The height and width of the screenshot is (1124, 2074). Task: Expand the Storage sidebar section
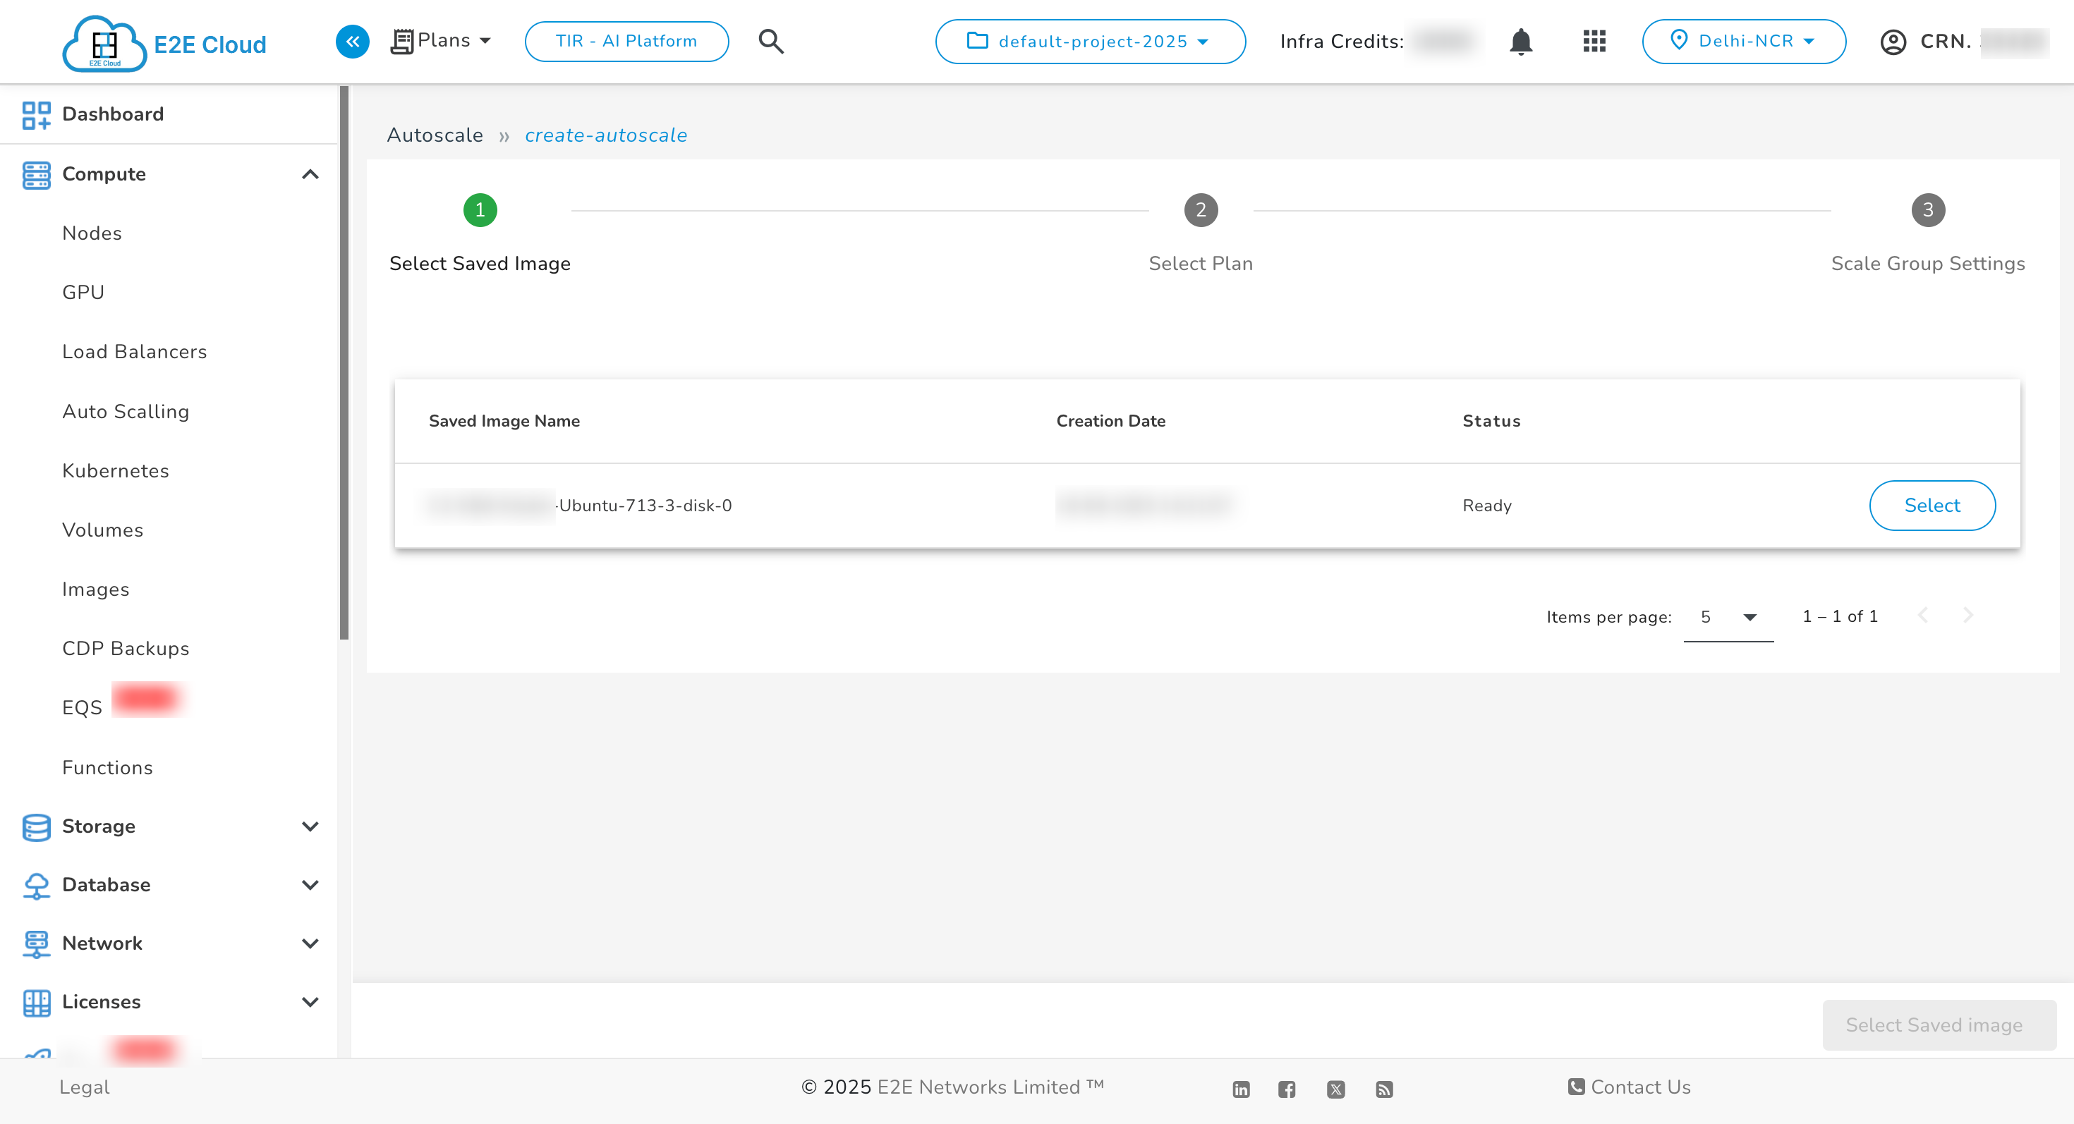310,826
